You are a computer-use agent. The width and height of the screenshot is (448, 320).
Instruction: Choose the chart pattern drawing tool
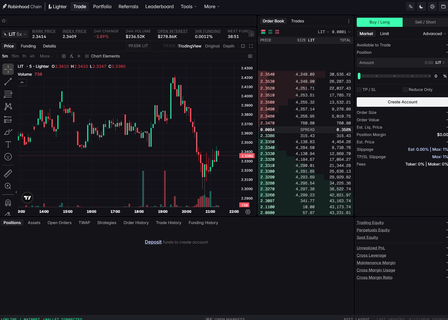(8, 106)
